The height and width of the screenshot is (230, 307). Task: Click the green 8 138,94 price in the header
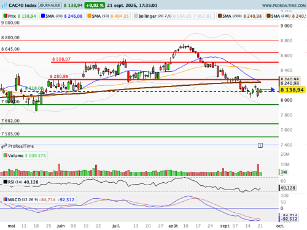(x=73, y=6)
